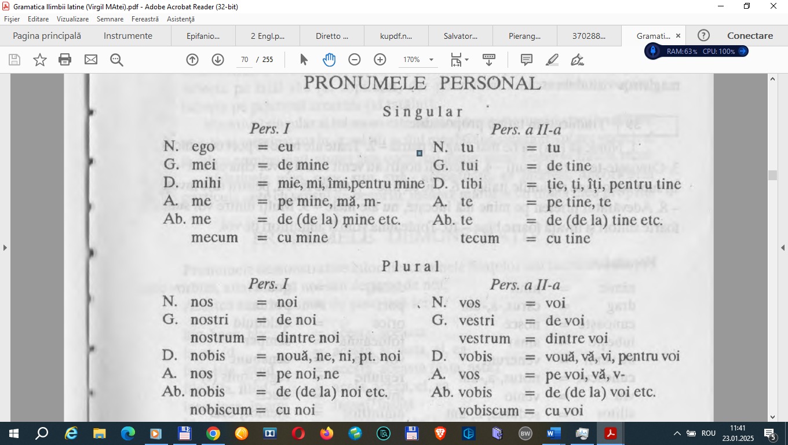This screenshot has height=445, width=788.
Task: Open the help question mark icon
Action: [704, 35]
